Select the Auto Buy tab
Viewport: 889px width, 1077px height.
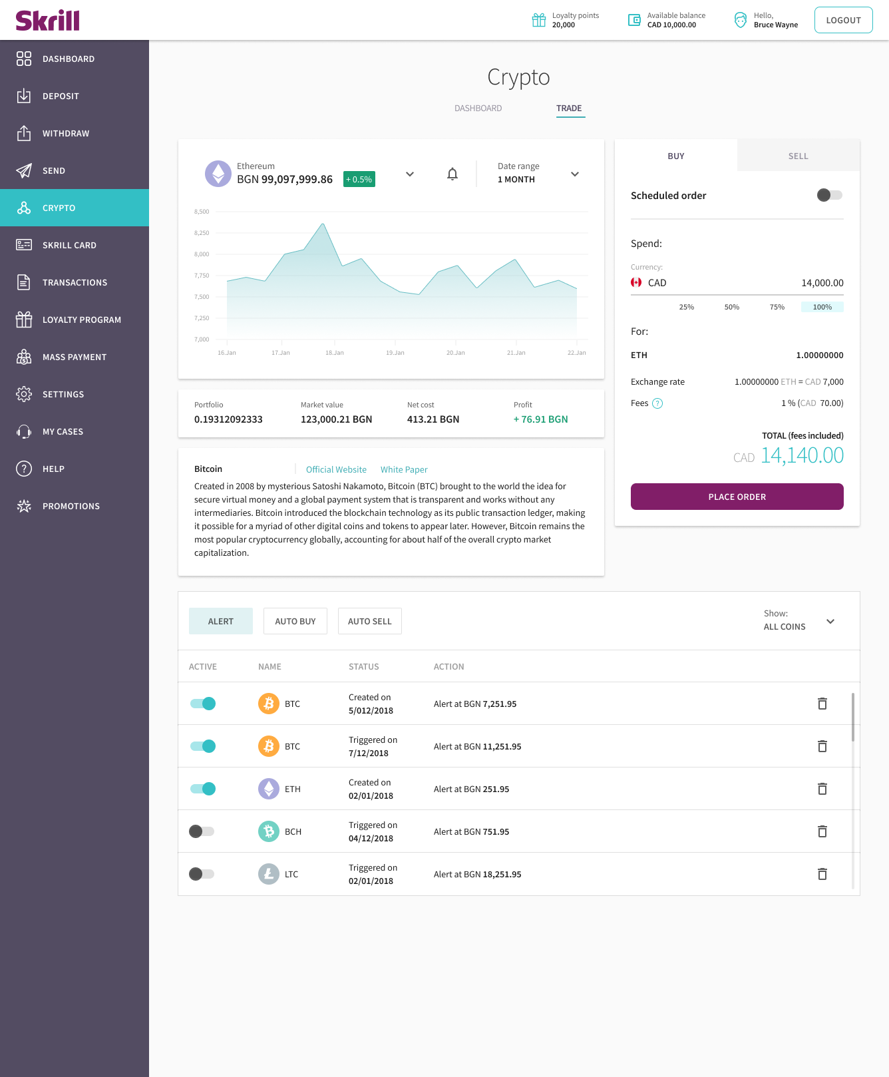coord(295,621)
